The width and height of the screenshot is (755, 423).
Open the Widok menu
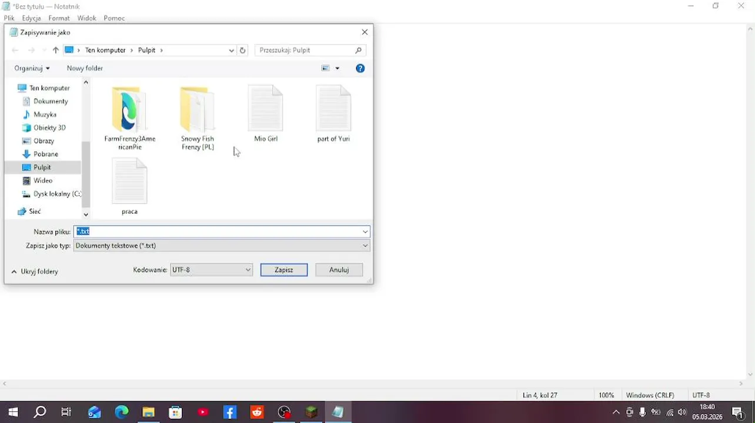click(x=86, y=18)
